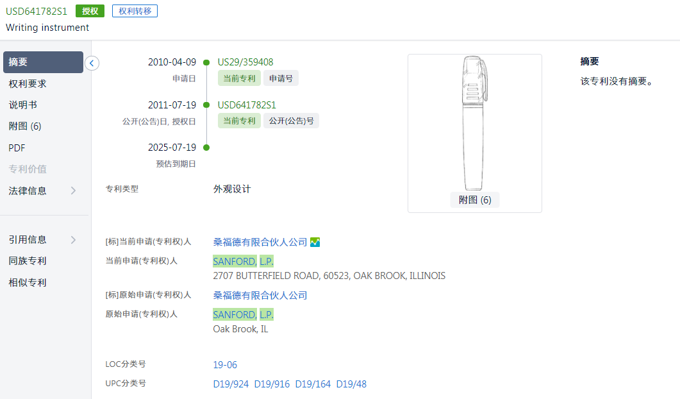Click the green 授权 status badge

click(90, 11)
